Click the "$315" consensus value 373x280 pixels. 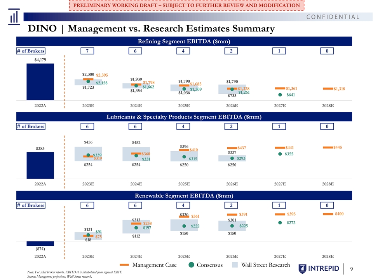(x=193, y=159)
